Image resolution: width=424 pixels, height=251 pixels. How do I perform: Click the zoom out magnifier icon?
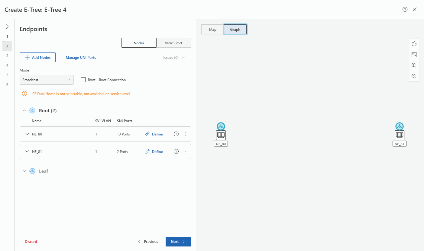coord(414,76)
